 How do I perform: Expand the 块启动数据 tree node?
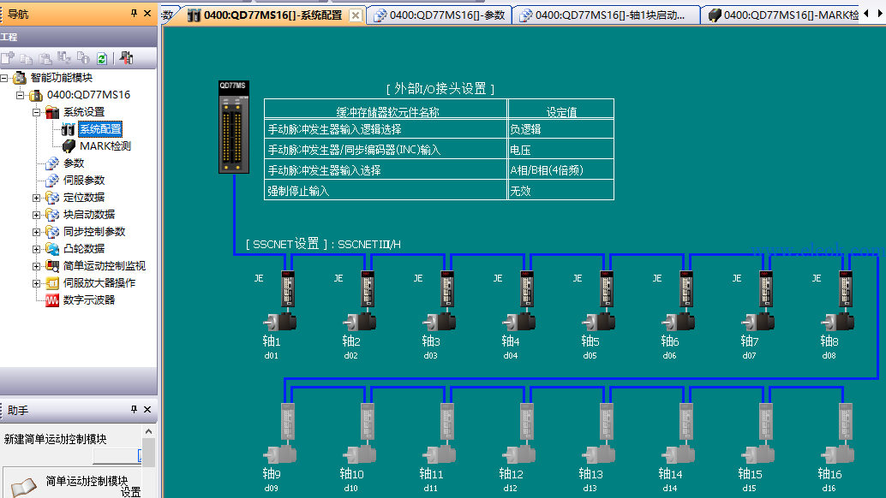point(36,215)
